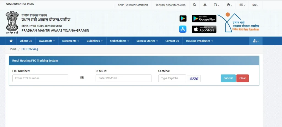282x127 pixels.
Task: Expand the Housing Typologies menu
Action: (x=200, y=41)
